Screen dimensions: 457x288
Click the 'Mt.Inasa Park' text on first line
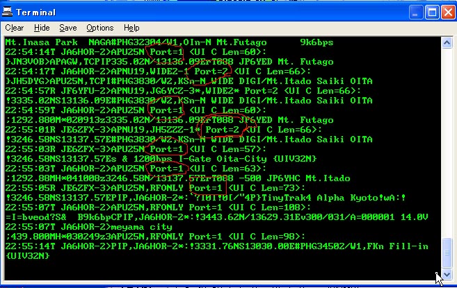click(x=41, y=42)
